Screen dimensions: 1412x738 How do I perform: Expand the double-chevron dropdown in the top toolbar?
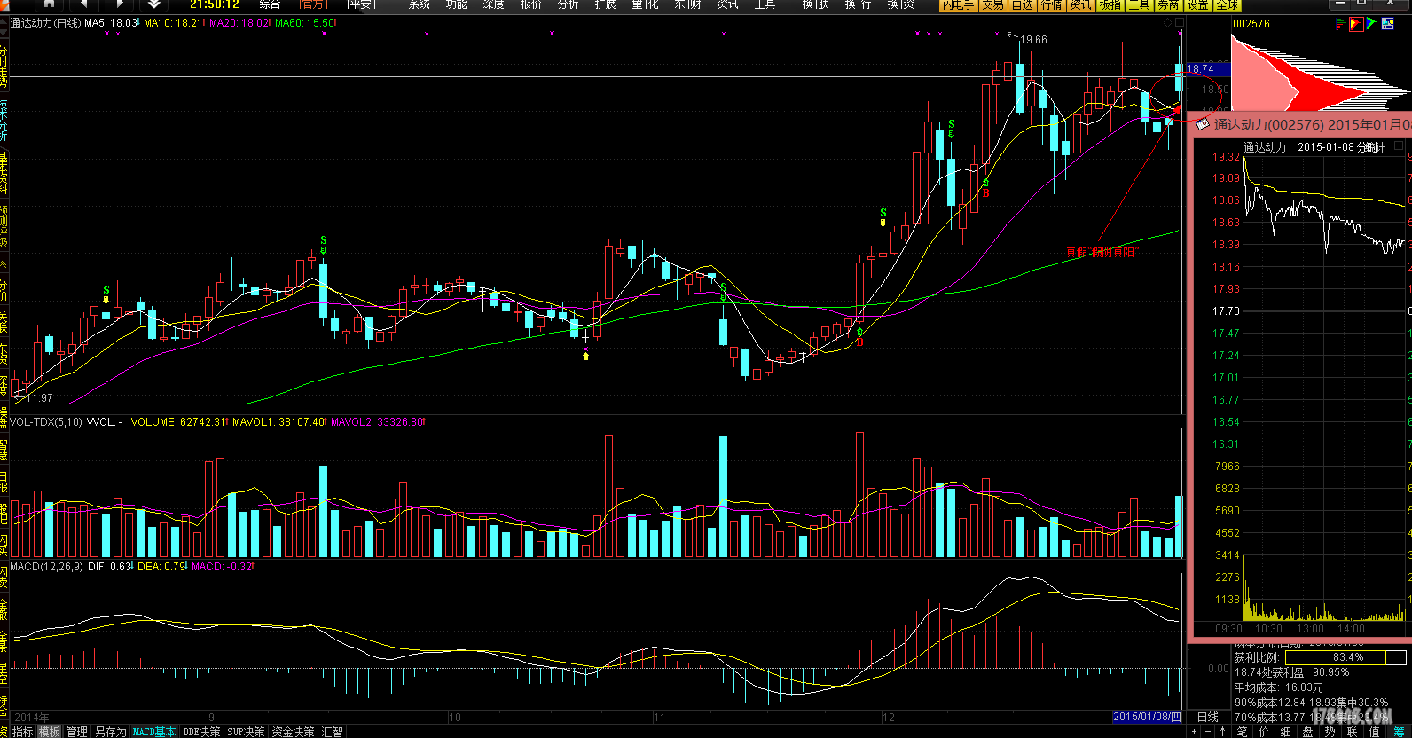154,4
